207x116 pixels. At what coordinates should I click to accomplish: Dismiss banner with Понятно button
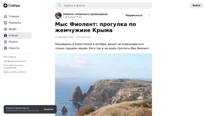(49, 109)
